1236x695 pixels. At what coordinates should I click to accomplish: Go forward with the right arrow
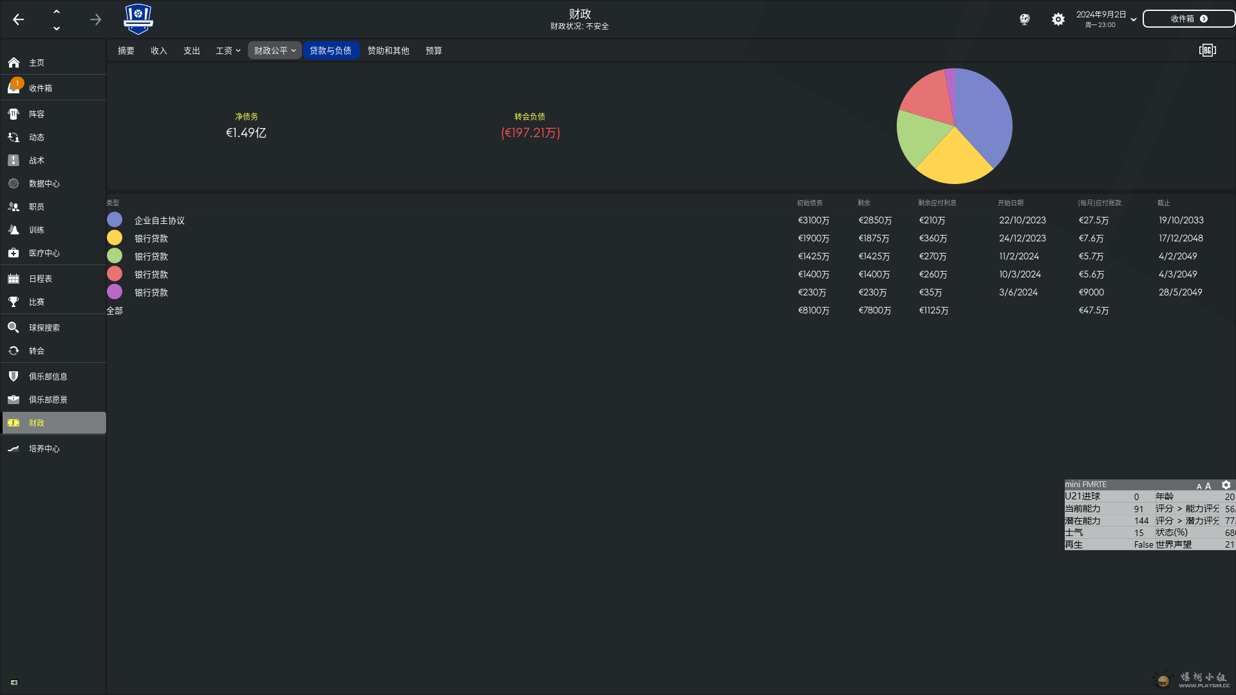tap(95, 19)
